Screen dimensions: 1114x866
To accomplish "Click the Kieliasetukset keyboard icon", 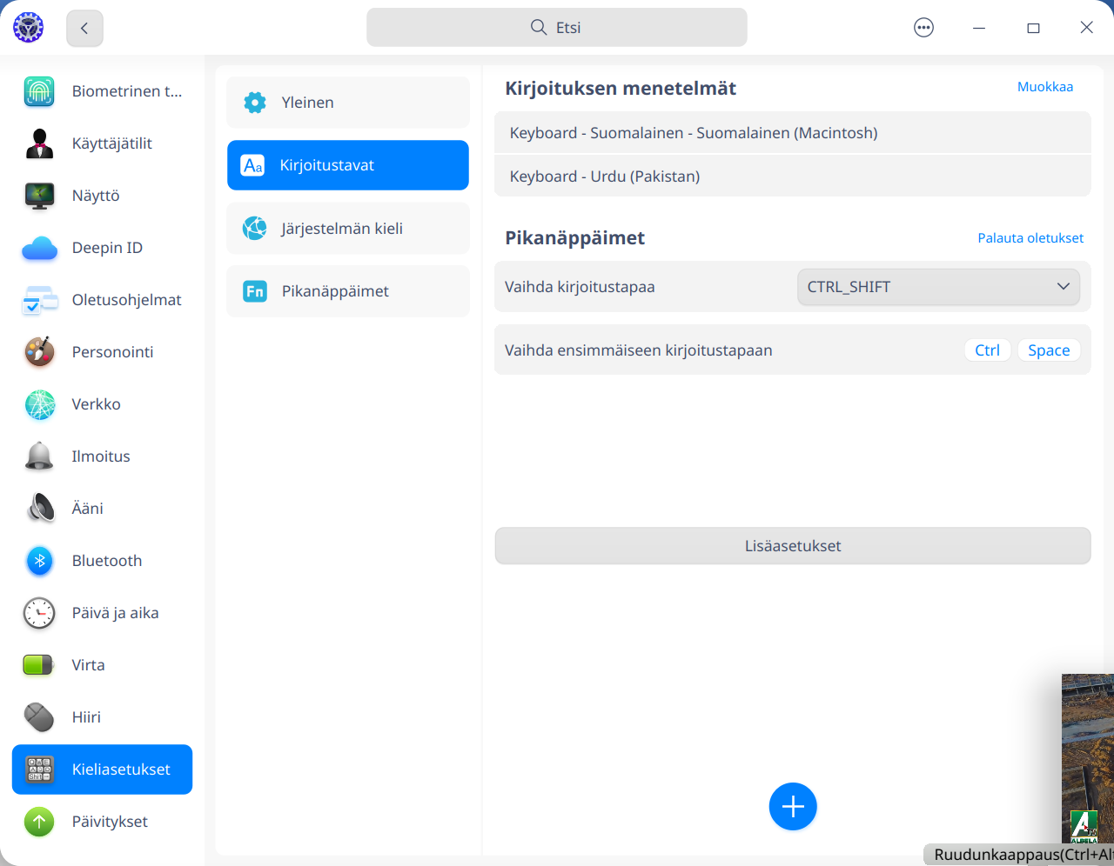I will [40, 769].
